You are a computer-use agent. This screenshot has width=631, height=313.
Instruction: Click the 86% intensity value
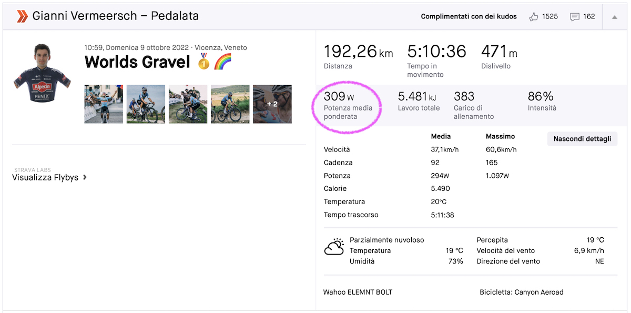click(x=541, y=97)
